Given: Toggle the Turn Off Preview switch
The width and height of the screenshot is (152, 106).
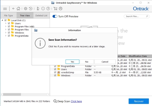Looking at the screenshot, I should coord(55,16).
